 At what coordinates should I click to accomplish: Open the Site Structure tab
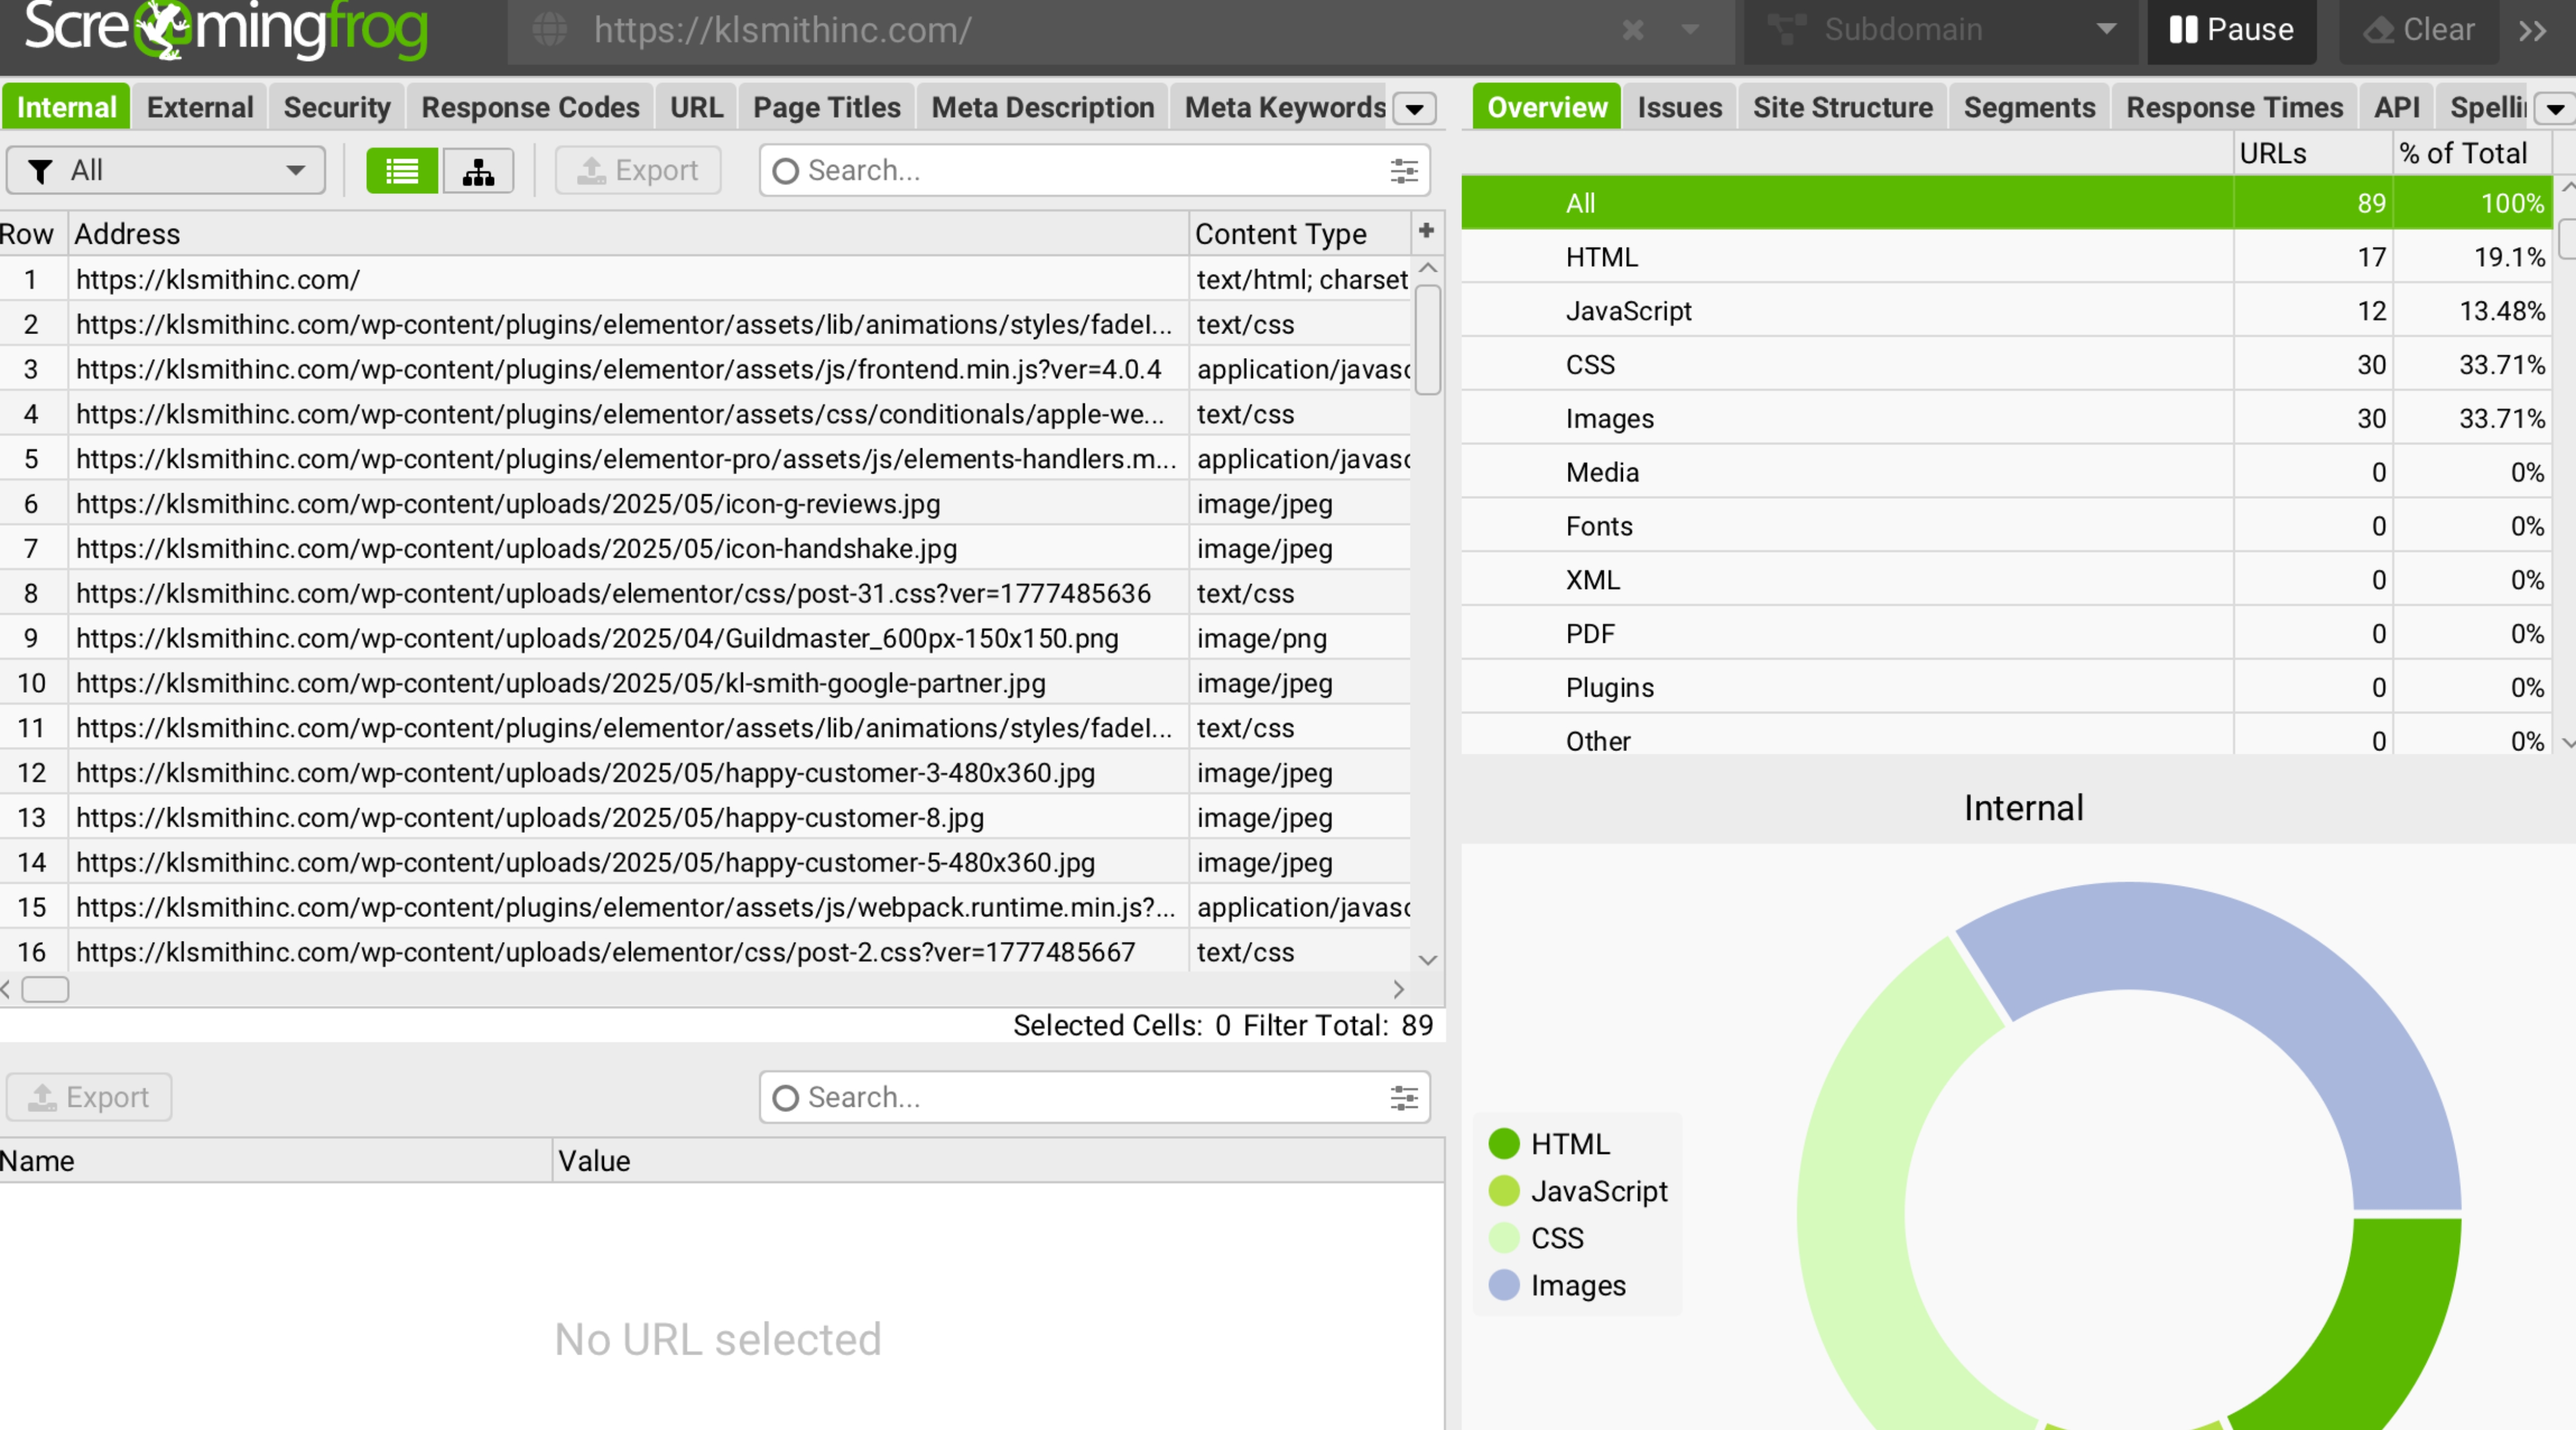click(x=1842, y=107)
